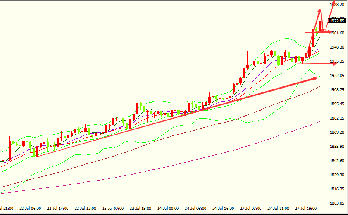Viewport: 348px width, 215px height.
Task: Click the 22 Jul 22:00 time label
Action: 85,209
